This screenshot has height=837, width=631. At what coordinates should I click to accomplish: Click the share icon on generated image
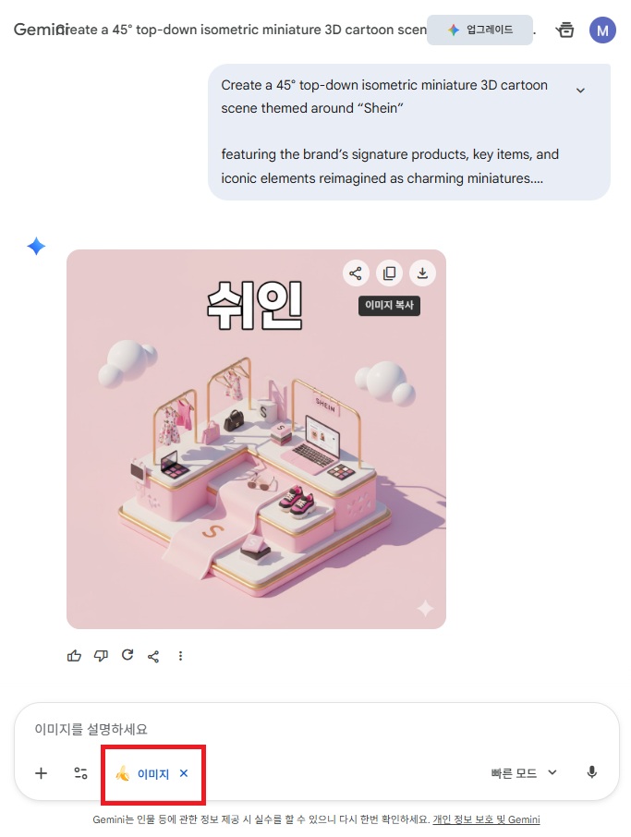(356, 273)
